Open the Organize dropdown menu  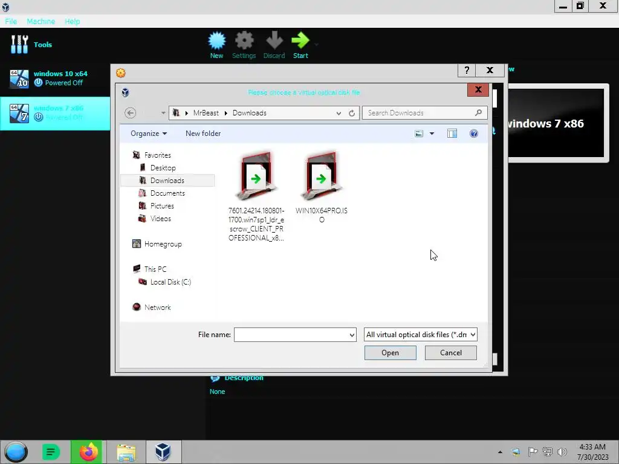coord(149,134)
